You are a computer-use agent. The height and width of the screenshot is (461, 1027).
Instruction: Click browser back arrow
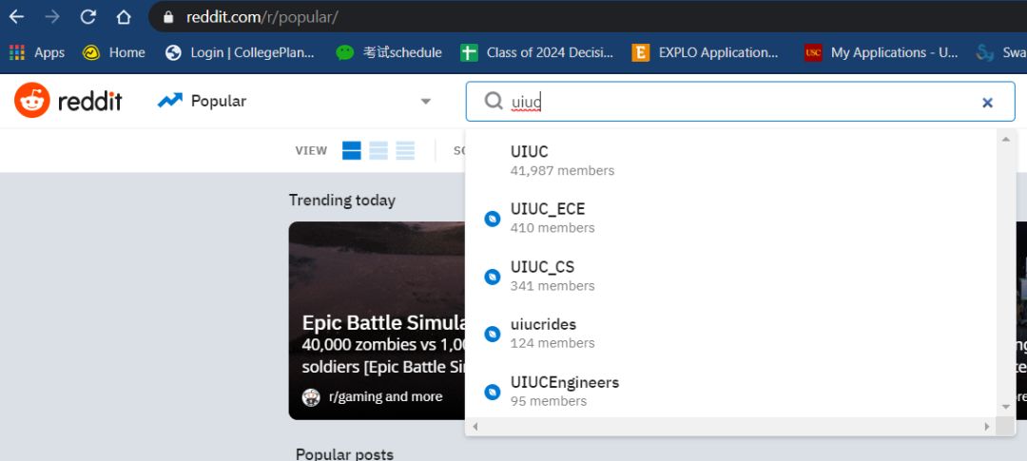click(17, 17)
